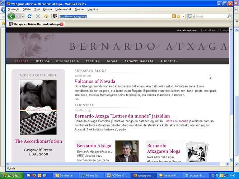
Task: Click the page vertical scrollbar up arrow
Action: [231, 30]
